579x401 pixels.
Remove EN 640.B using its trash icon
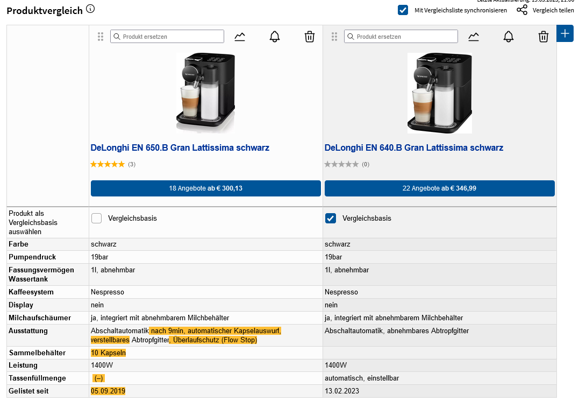point(543,37)
